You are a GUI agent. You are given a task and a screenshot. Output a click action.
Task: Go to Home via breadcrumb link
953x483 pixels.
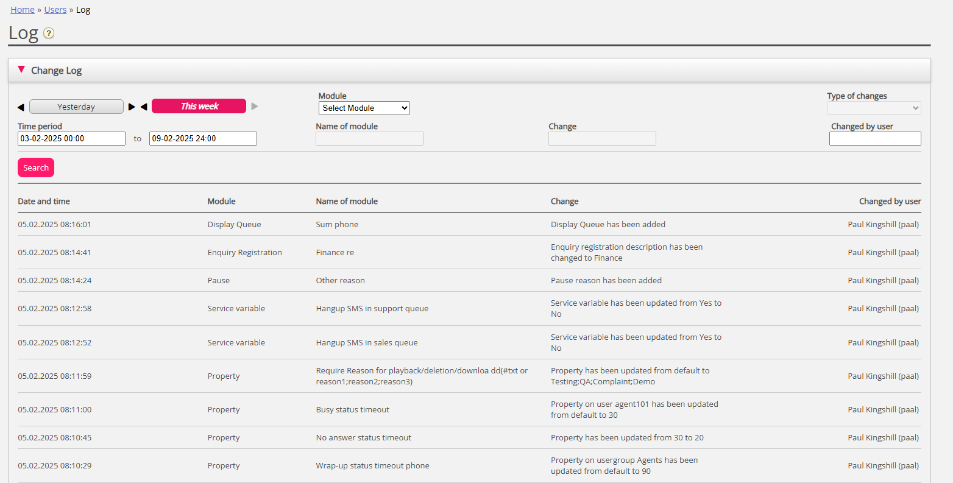[x=23, y=10]
